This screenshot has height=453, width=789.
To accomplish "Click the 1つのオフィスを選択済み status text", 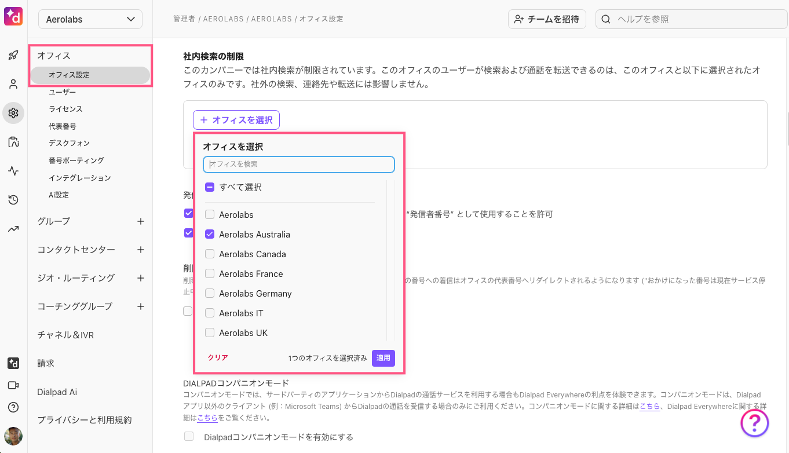I will pyautogui.click(x=328, y=358).
